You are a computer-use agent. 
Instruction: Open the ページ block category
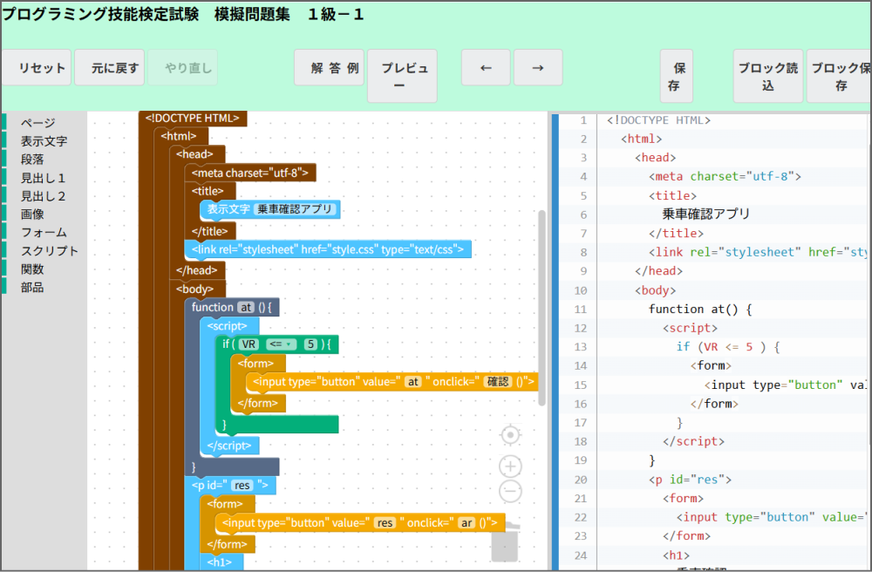tap(37, 123)
